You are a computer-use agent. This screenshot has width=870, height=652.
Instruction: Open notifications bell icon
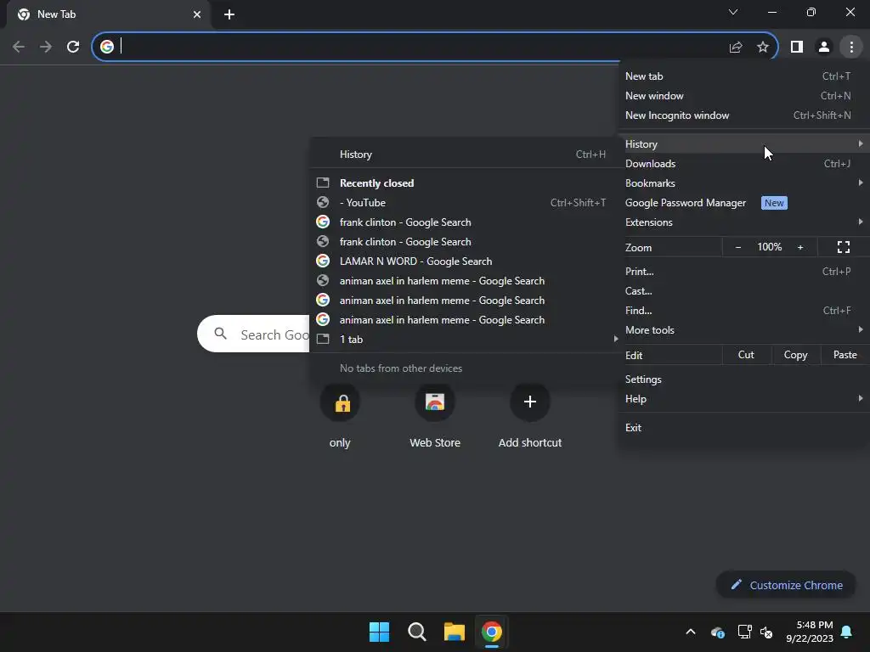pyautogui.click(x=847, y=632)
